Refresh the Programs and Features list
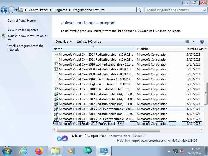 tap(140, 10)
